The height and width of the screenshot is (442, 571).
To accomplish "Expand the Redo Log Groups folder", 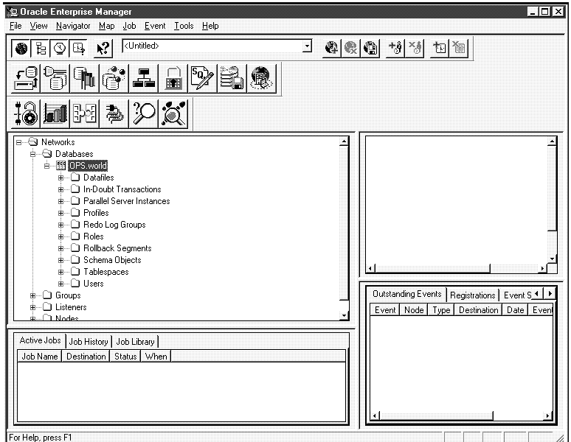I will pyautogui.click(x=60, y=225).
